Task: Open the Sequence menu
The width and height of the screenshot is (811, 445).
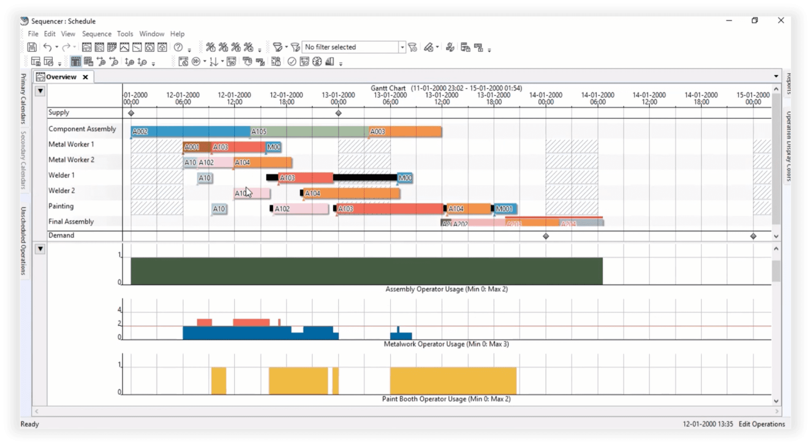Action: (x=97, y=34)
